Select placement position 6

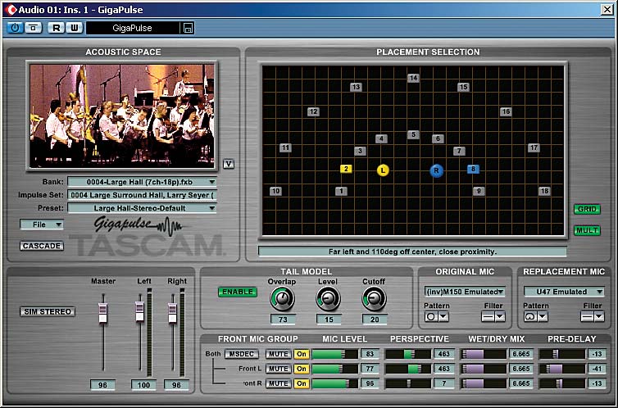click(438, 138)
